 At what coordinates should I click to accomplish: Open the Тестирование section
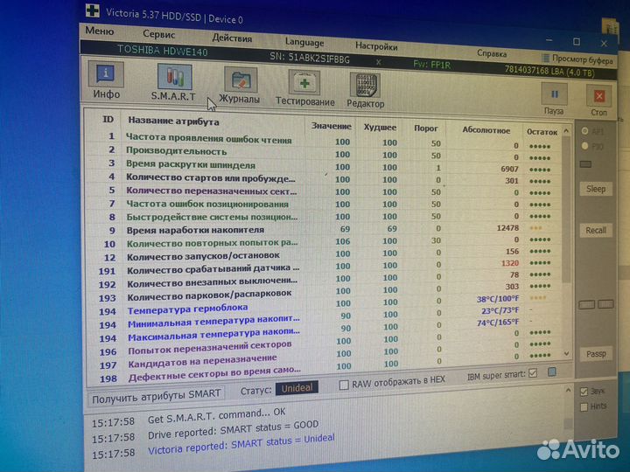tap(304, 88)
